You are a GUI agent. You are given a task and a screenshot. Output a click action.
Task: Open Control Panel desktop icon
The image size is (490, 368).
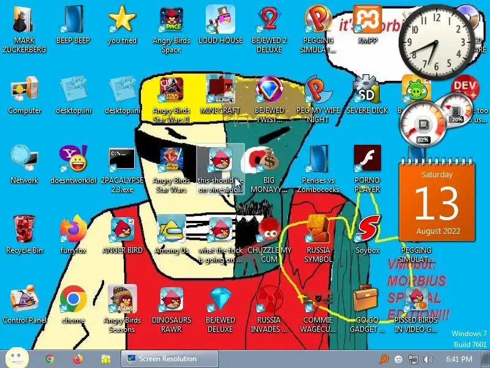24,305
